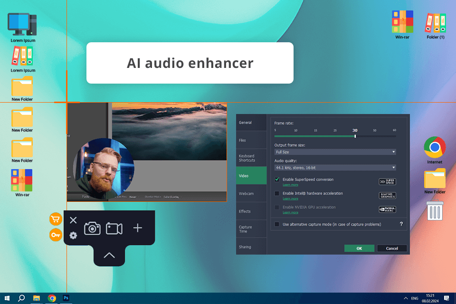Viewport: 456px width, 304px height.
Task: Switch to the Files settings tab
Action: (x=251, y=140)
